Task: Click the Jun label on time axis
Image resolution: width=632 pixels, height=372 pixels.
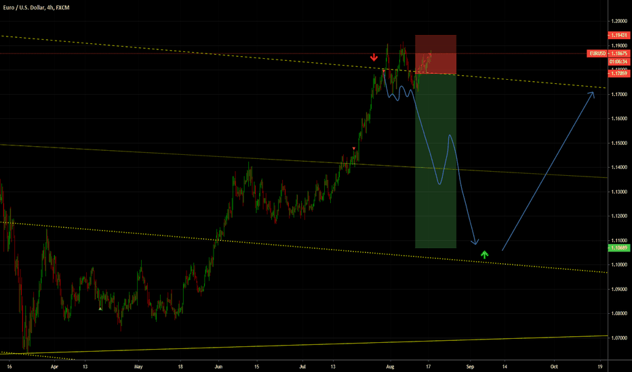Action: point(218,367)
